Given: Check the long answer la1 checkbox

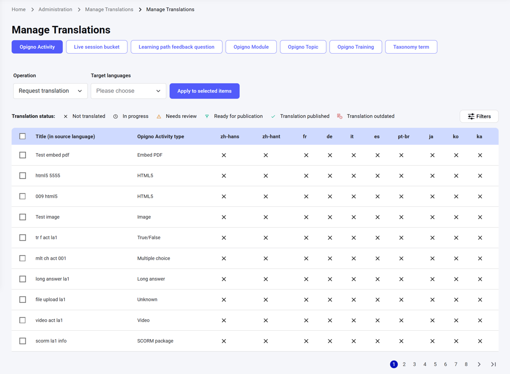Looking at the screenshot, I should (x=22, y=279).
